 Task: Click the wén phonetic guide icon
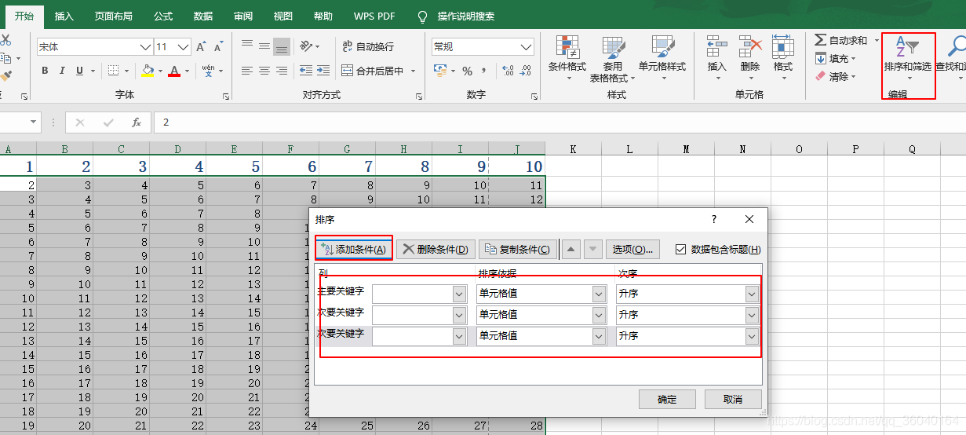[208, 71]
